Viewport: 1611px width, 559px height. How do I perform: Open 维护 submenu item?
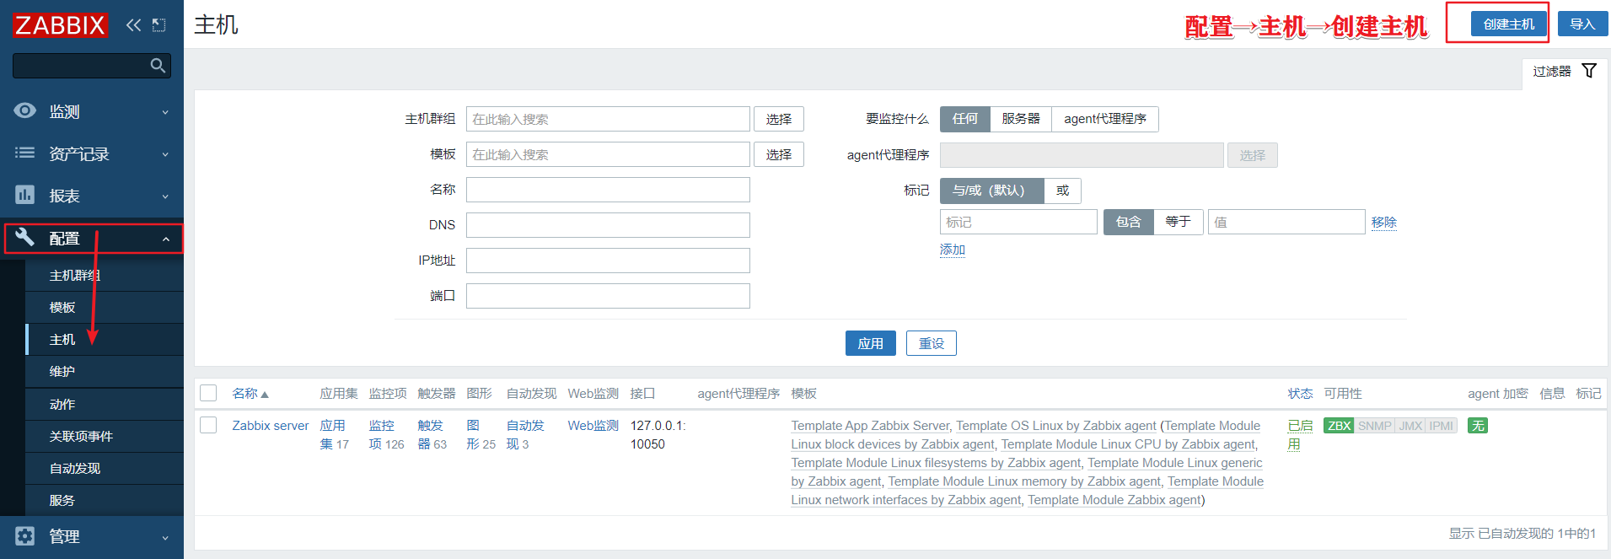pos(105,372)
